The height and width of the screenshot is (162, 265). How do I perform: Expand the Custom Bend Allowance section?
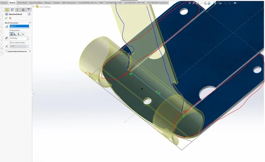[x=30, y=51]
